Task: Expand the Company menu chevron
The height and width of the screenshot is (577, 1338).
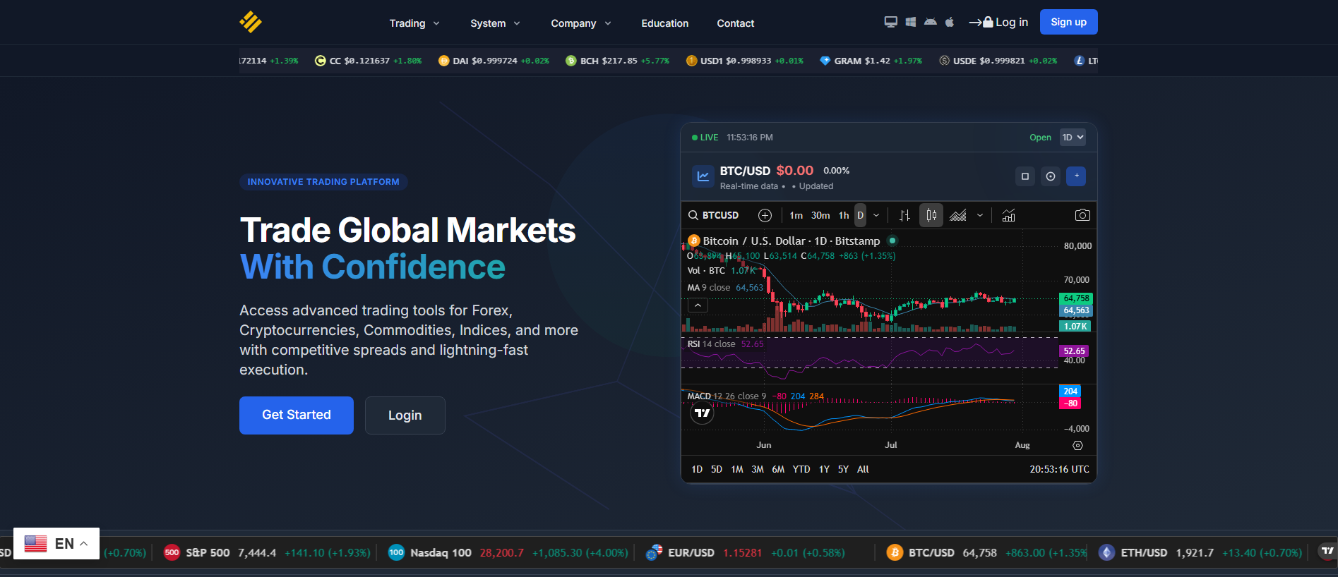Action: tap(608, 23)
